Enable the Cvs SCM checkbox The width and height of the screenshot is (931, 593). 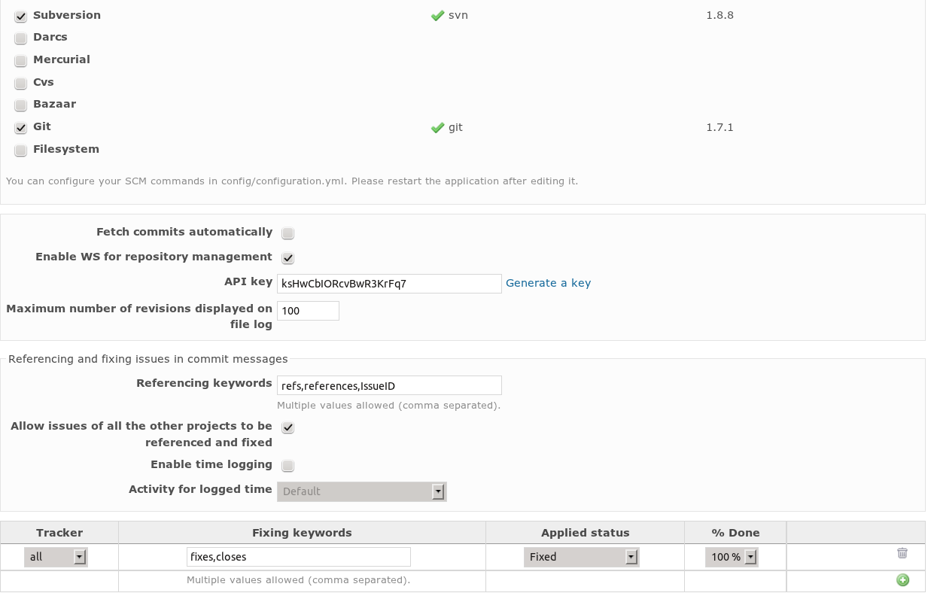pos(21,83)
